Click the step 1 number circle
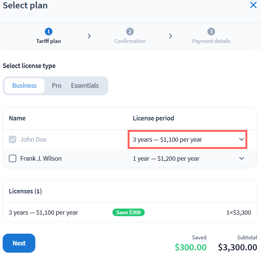This screenshot has width=261, height=253. point(49,32)
